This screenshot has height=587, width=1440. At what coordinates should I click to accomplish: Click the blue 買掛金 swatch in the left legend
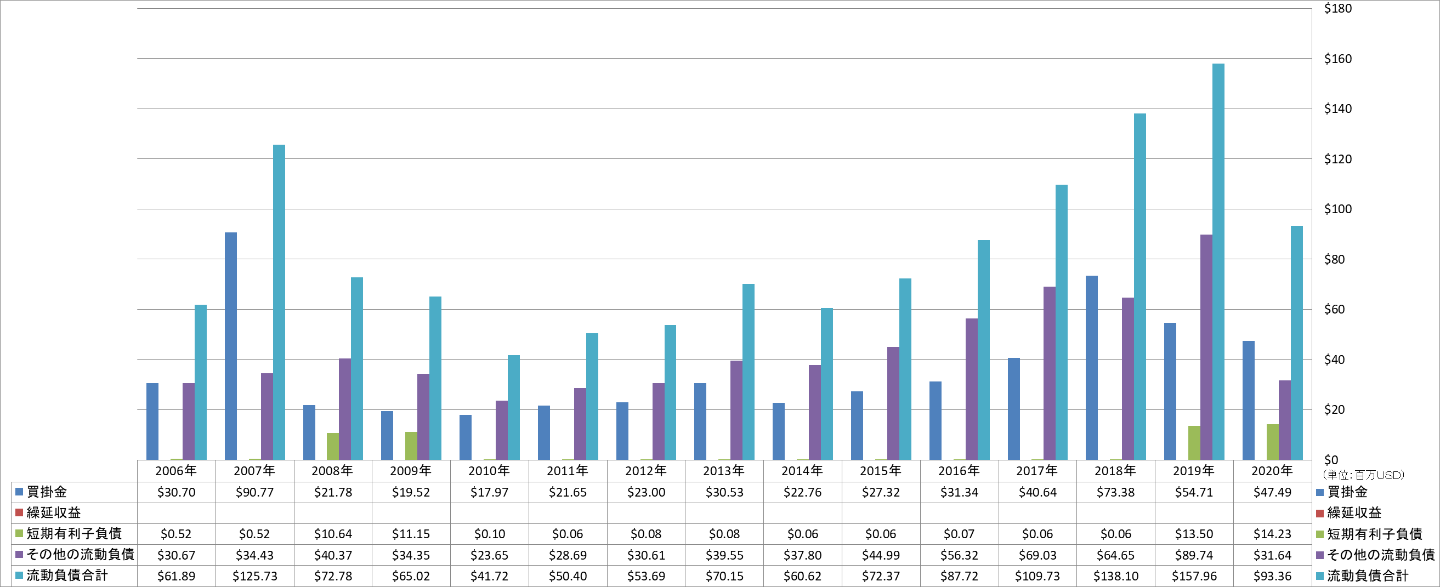click(19, 492)
